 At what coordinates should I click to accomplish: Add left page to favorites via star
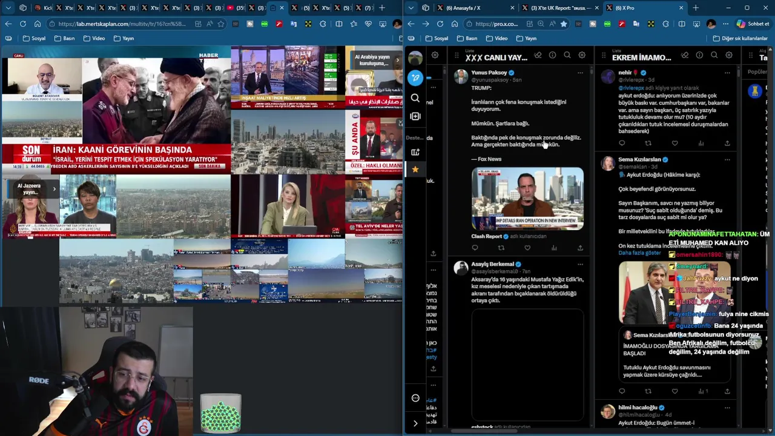[x=221, y=24]
